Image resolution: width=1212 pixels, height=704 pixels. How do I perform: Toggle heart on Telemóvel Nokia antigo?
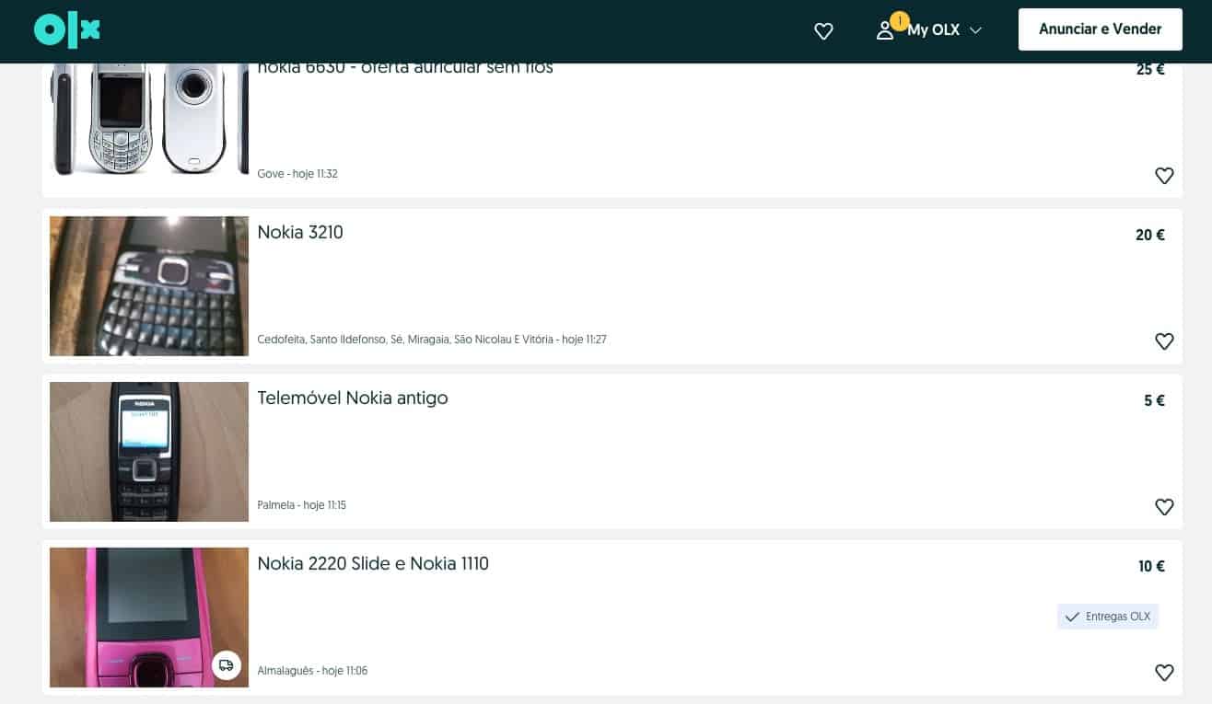pyautogui.click(x=1163, y=507)
